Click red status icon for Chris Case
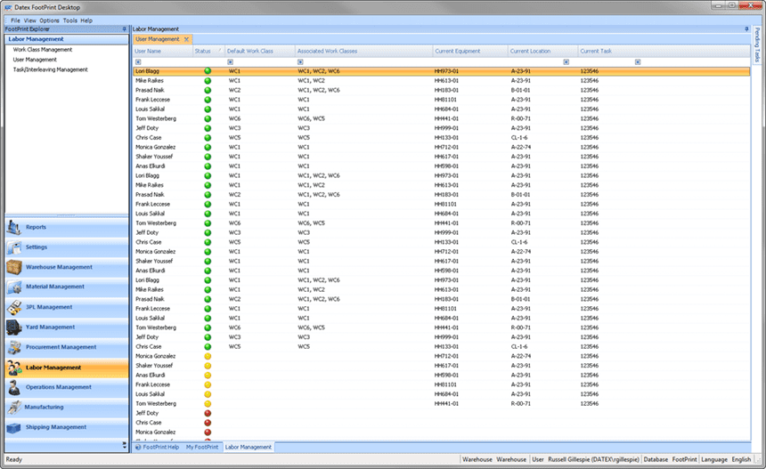 tap(208, 423)
